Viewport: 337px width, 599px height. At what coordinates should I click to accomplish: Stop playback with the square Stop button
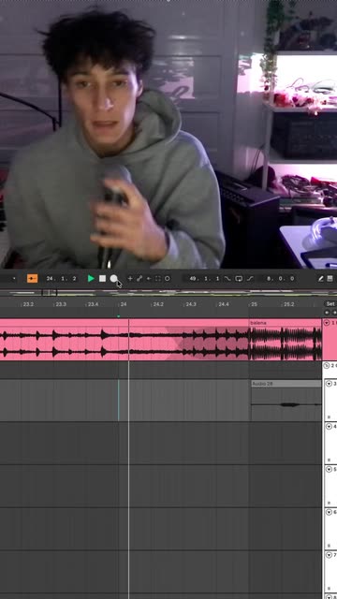pyautogui.click(x=102, y=279)
